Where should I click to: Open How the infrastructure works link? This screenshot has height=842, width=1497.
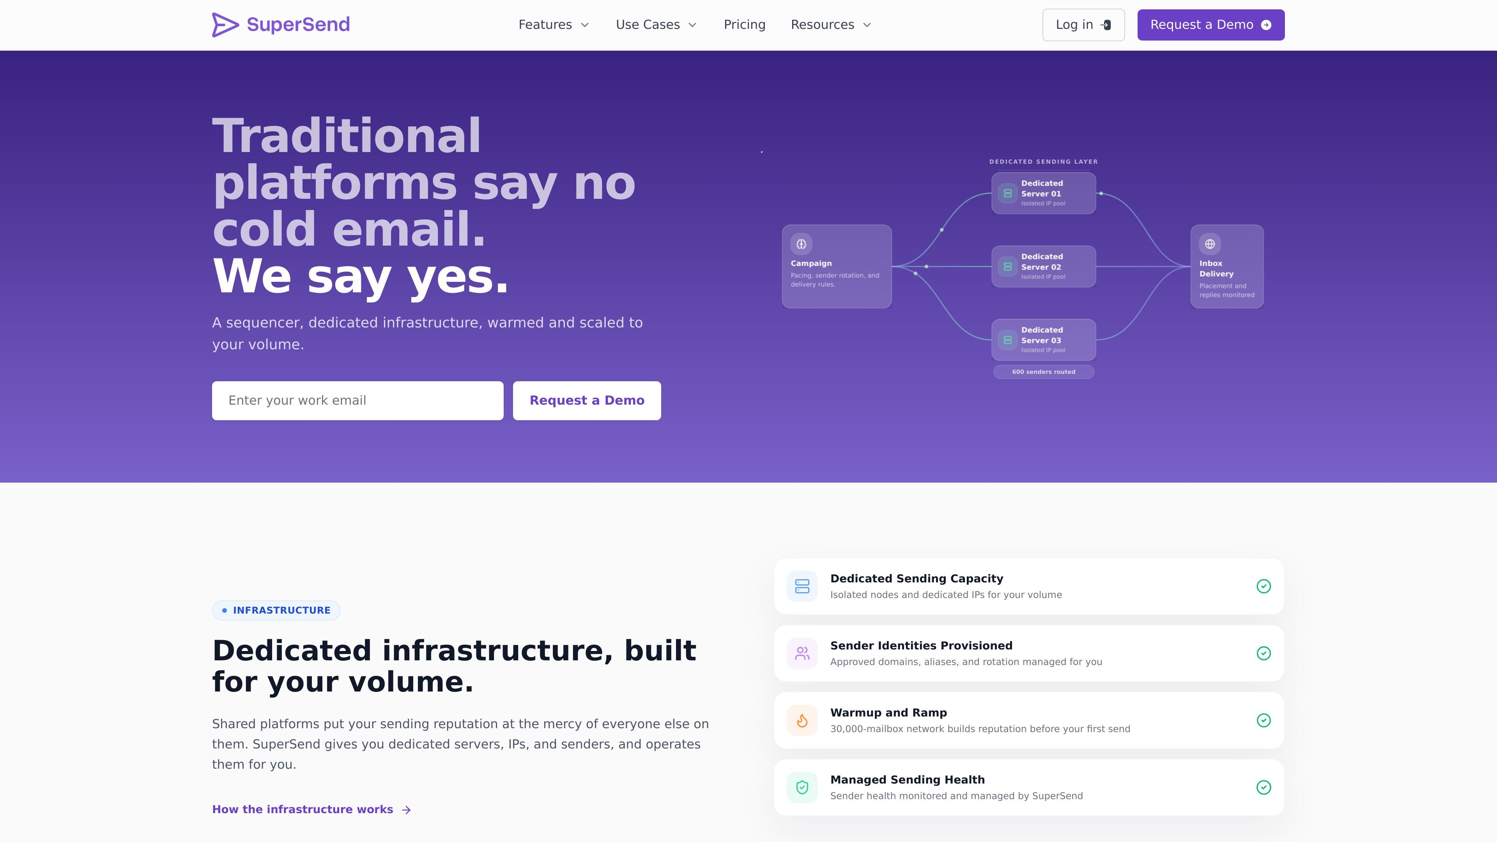[x=311, y=810]
